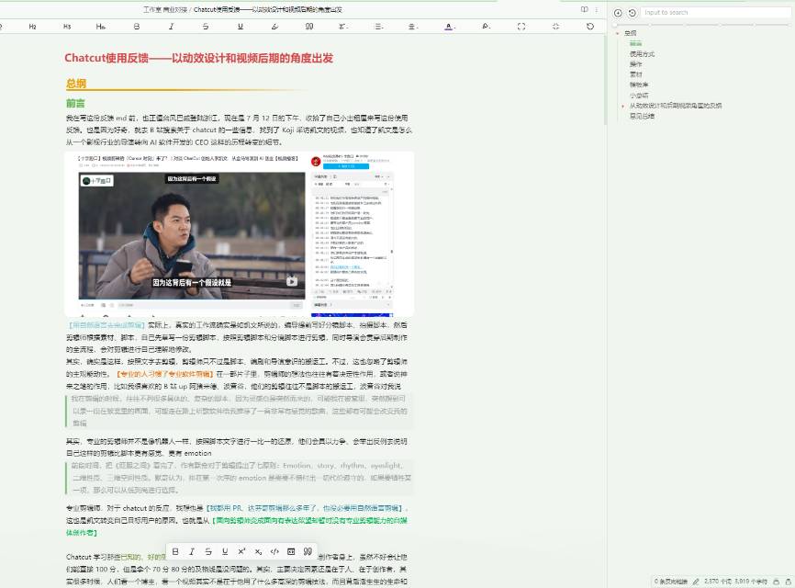
Task: Toggle underline in the top toolbar
Action: [241, 27]
